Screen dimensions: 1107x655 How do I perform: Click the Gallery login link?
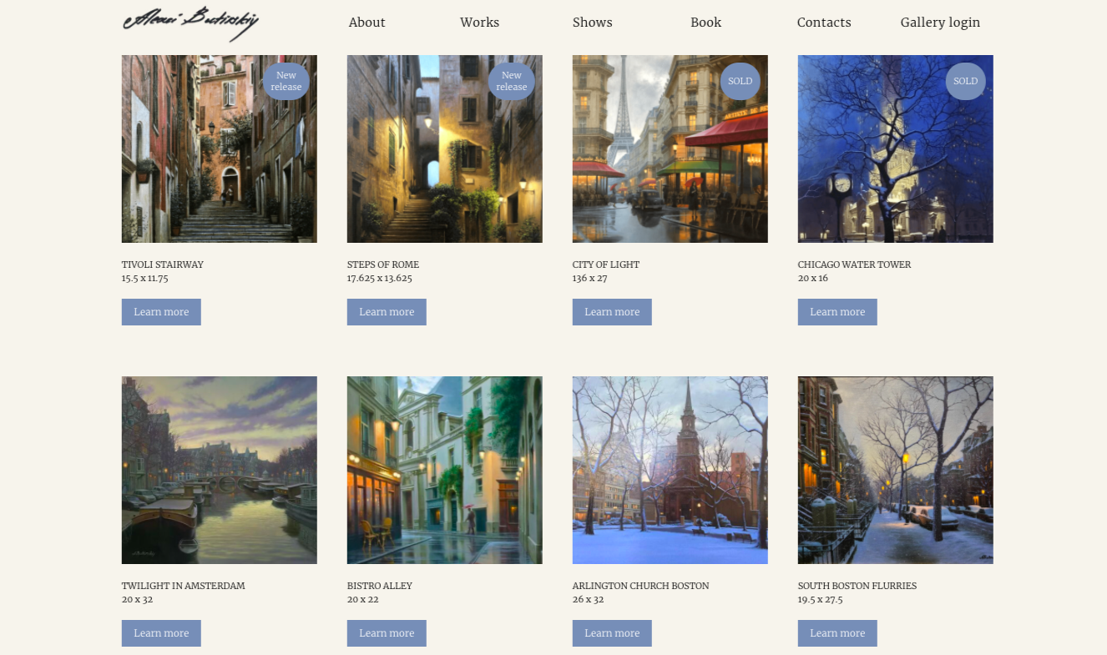pos(940,23)
